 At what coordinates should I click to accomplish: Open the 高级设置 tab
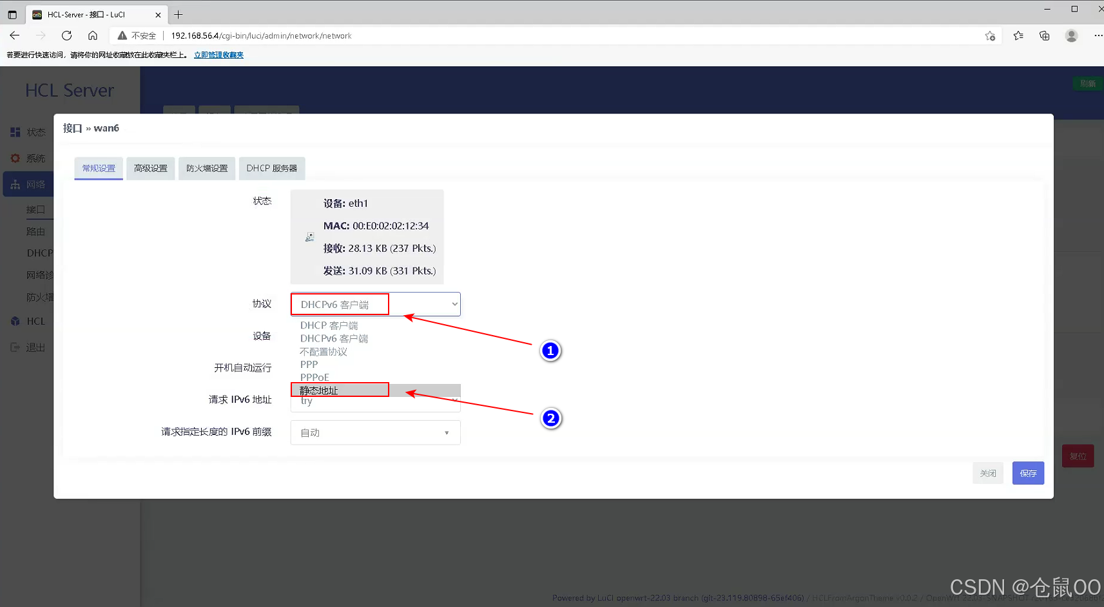[150, 168]
